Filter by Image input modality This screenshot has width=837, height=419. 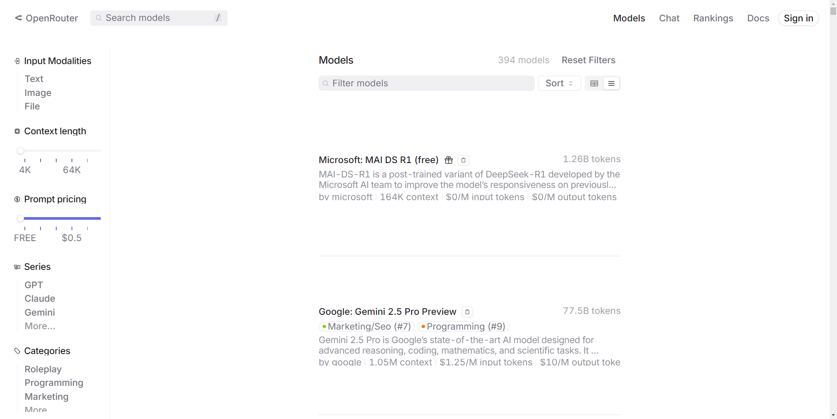click(x=38, y=93)
